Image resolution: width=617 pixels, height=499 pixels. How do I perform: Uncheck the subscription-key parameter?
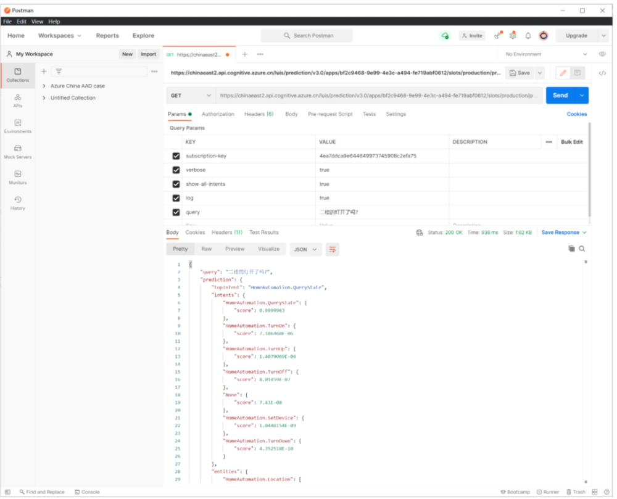pos(176,156)
